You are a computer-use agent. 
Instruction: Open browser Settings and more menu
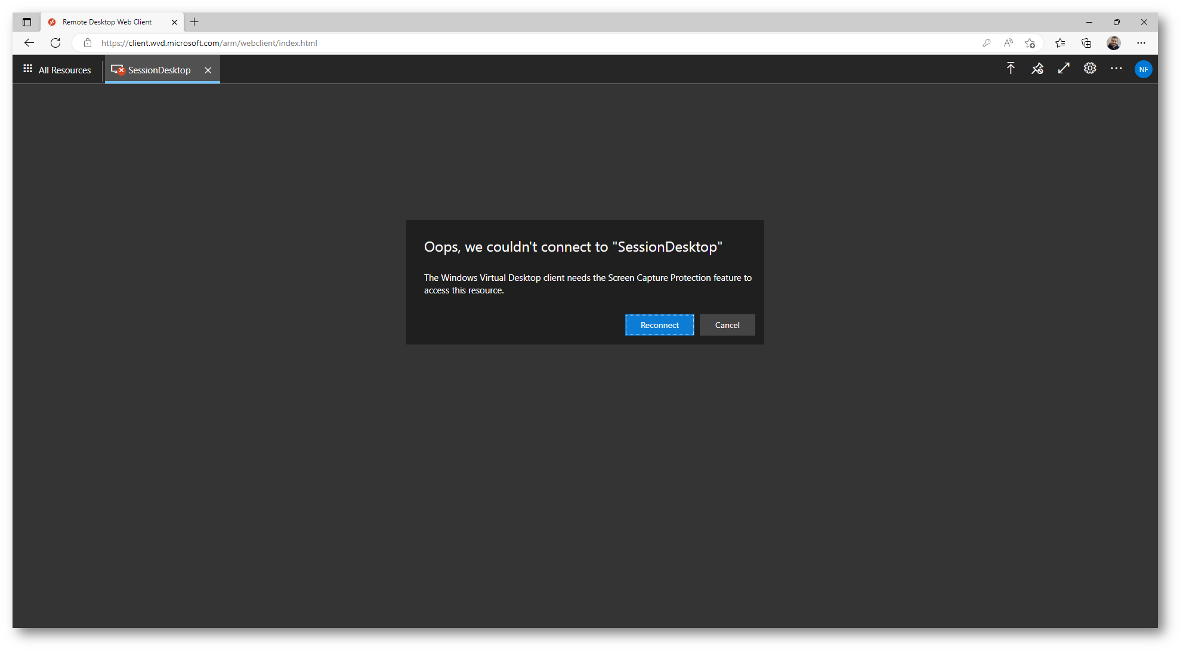(1141, 43)
